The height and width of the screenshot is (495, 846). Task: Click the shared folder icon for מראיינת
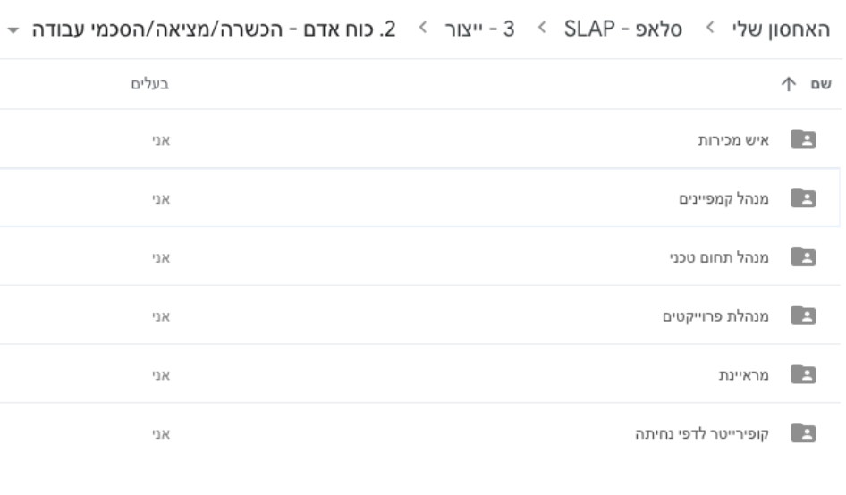pos(803,374)
